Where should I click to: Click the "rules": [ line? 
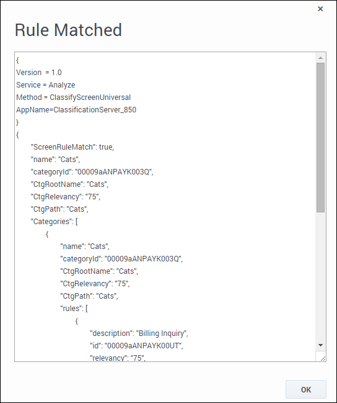[x=74, y=309]
